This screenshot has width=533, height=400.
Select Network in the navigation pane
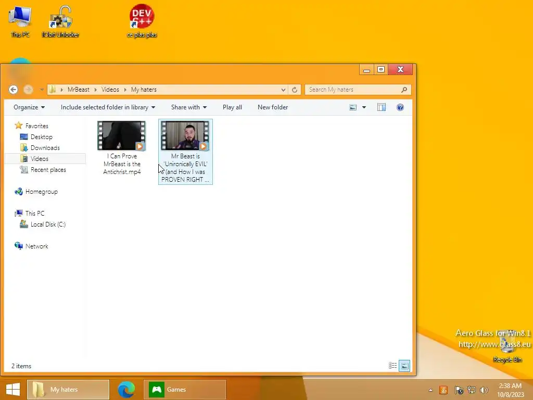point(37,246)
